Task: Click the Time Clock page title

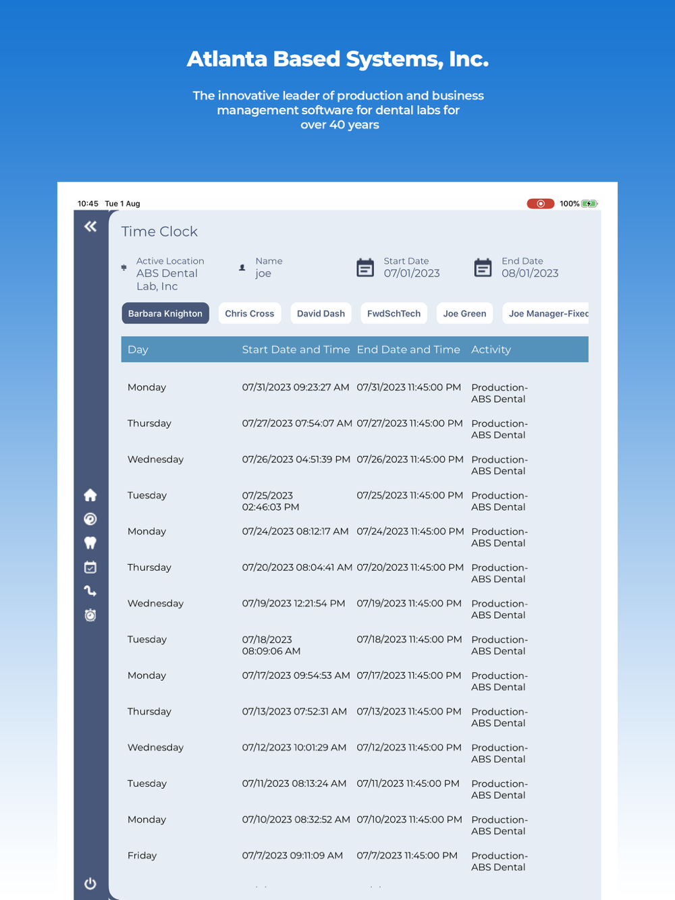Action: 159,231
